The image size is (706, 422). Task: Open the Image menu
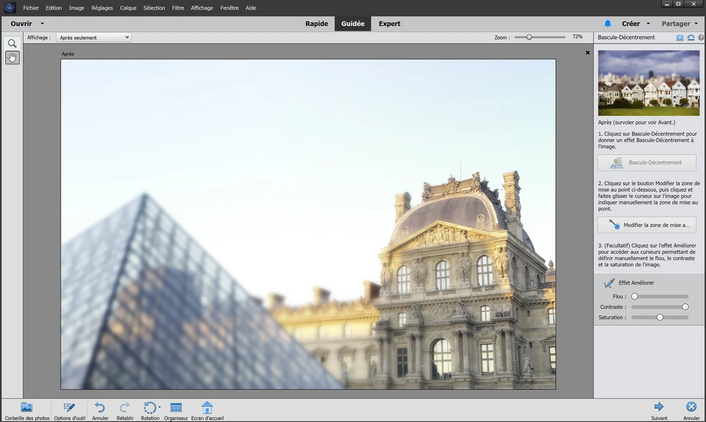coord(76,8)
